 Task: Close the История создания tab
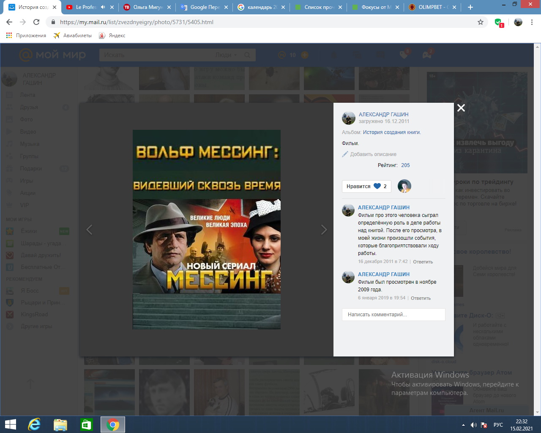point(55,7)
